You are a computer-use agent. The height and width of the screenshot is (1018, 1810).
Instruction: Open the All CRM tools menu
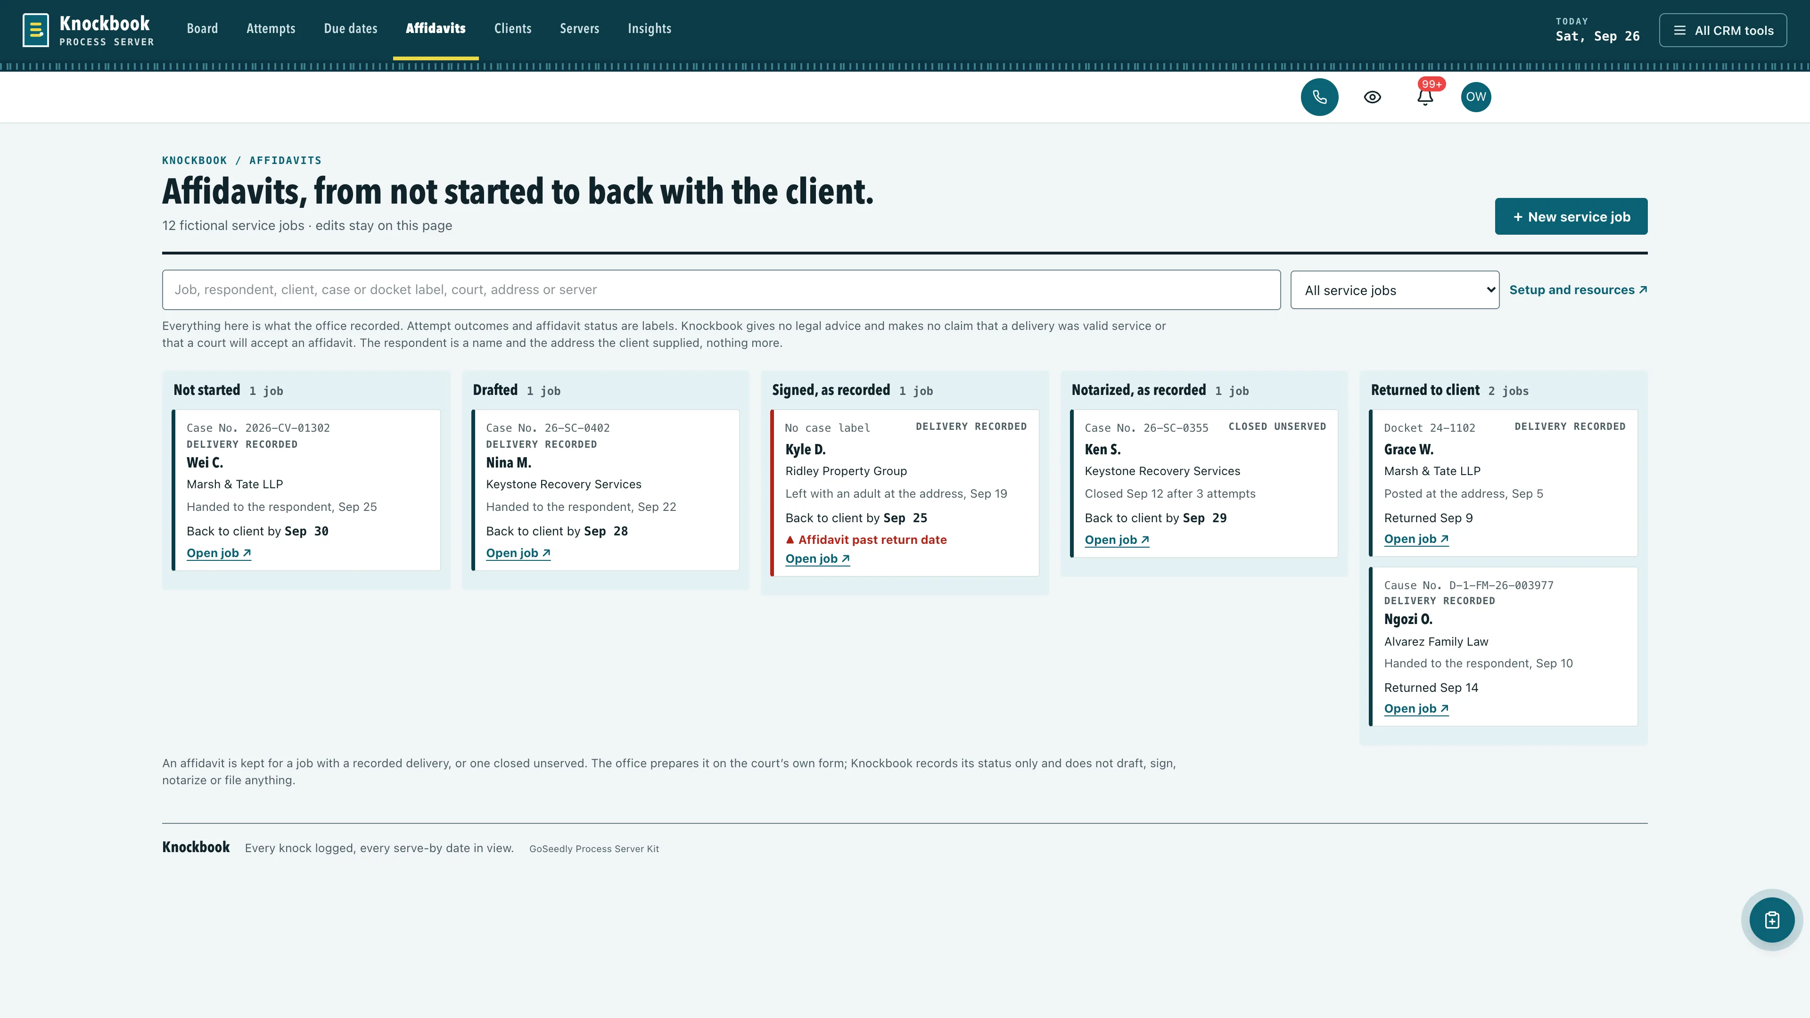coord(1723,30)
